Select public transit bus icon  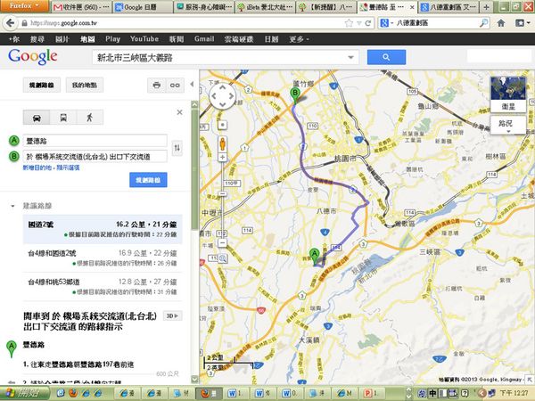click(62, 117)
